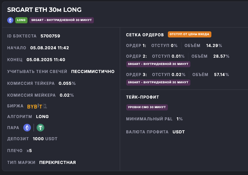Click the SRGART ETH 30м LONG title
Image resolution: width=248 pixels, height=175 pixels.
tap(44, 10)
